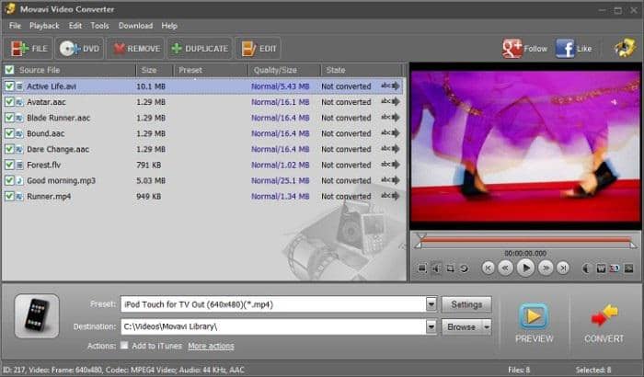Open the Destination path dropdown
This screenshot has width=644, height=377.
pyautogui.click(x=431, y=326)
